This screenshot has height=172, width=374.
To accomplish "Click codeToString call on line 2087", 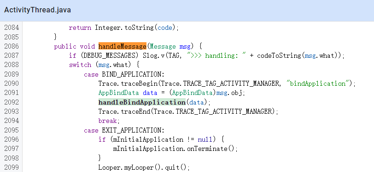I will tap(279, 55).
